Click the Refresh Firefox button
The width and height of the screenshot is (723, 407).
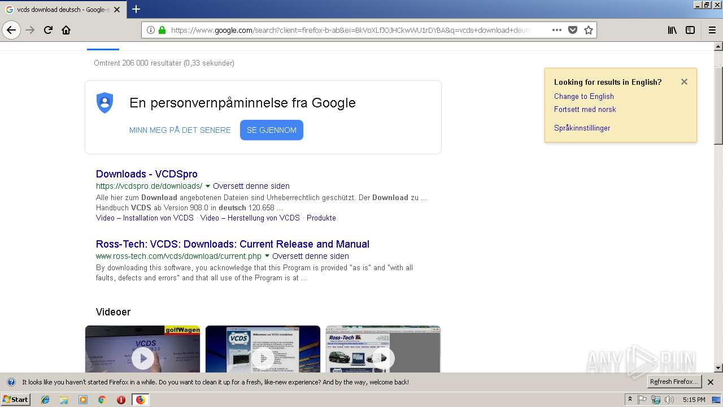(674, 382)
